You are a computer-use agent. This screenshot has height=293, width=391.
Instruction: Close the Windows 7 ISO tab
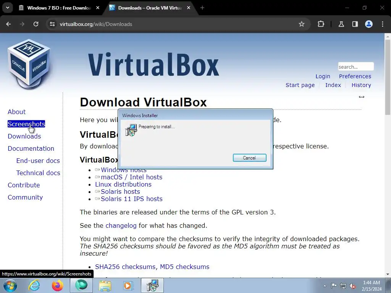point(98,8)
